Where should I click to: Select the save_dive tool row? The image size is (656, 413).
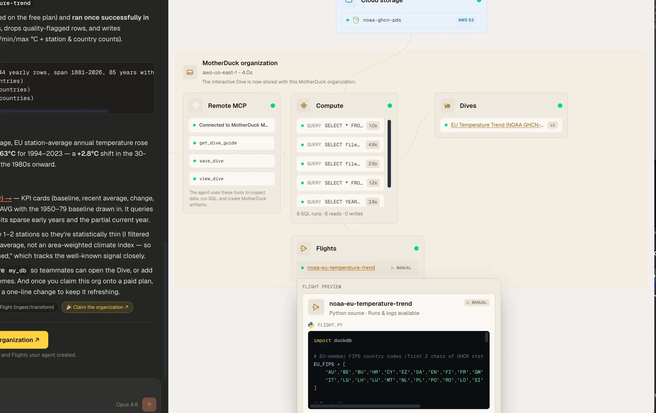click(x=232, y=161)
